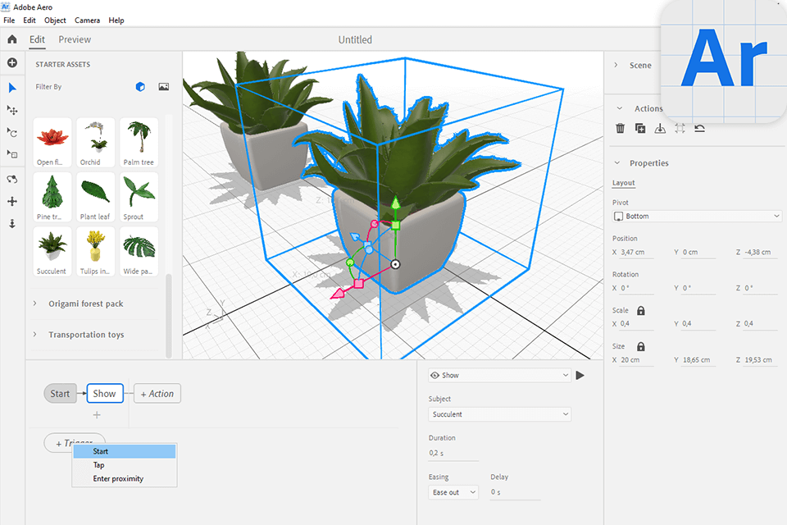Choose Tap trigger from popup menu
Viewport: 787px width, 525px height.
[x=125, y=465]
